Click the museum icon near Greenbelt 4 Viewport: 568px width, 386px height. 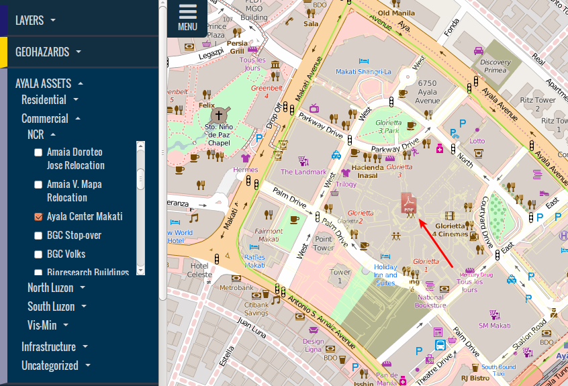275,65
